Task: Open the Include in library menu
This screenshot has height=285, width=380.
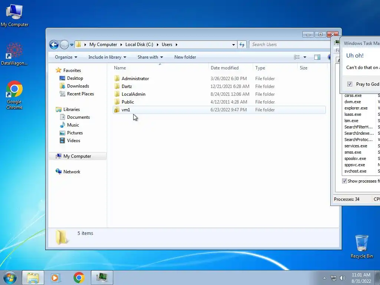Action: click(107, 57)
